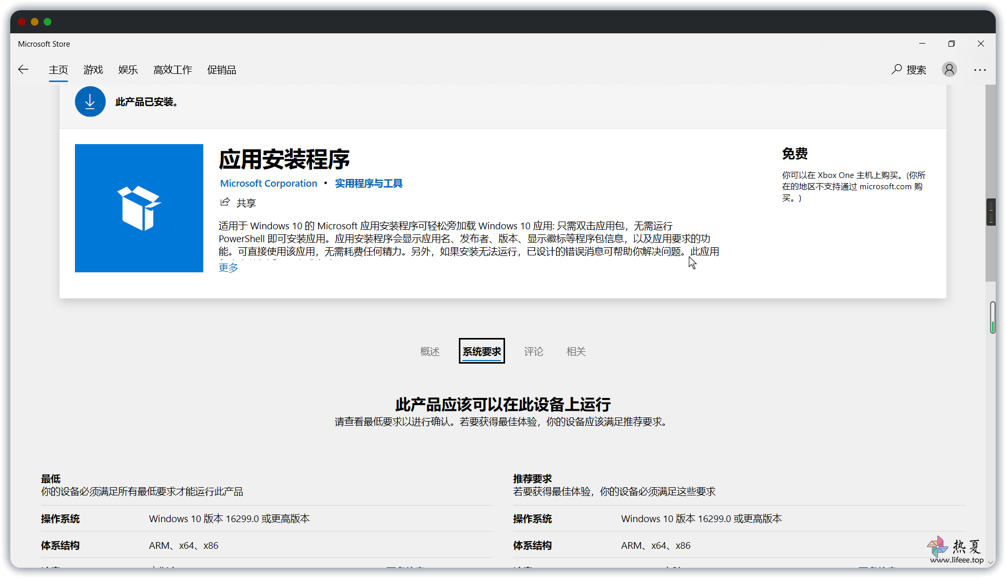The width and height of the screenshot is (1006, 578).
Task: Click the share icon beside 共享
Action: click(x=225, y=202)
